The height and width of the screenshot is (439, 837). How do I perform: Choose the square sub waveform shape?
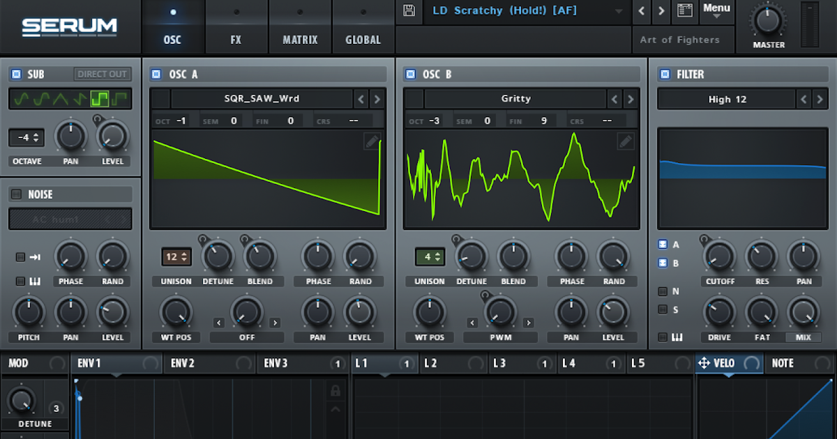(99, 99)
